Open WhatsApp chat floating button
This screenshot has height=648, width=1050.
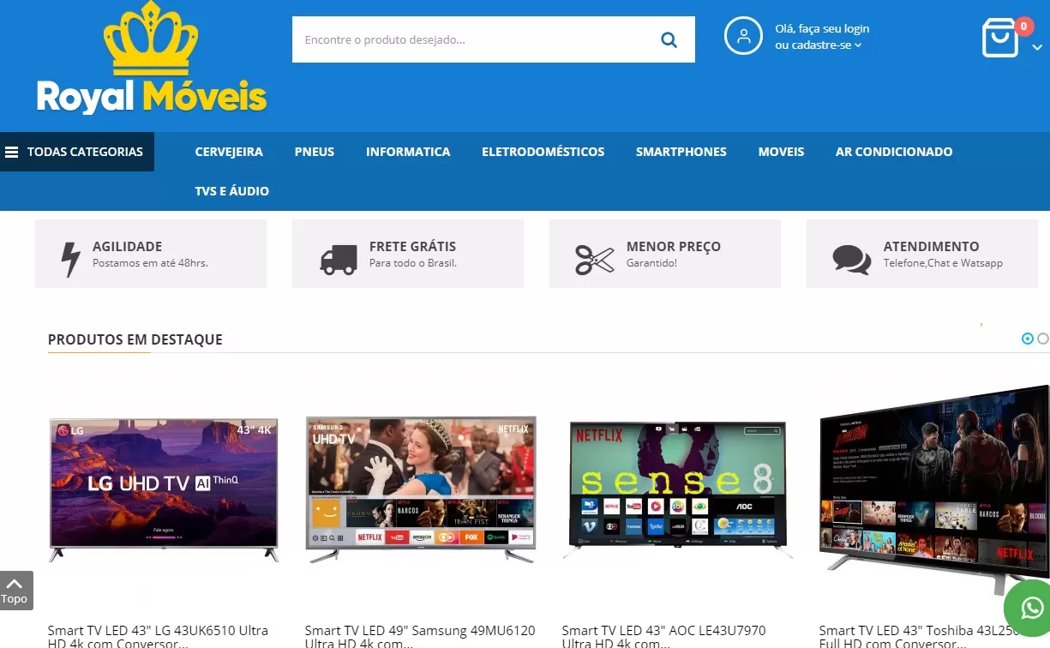tap(1031, 608)
